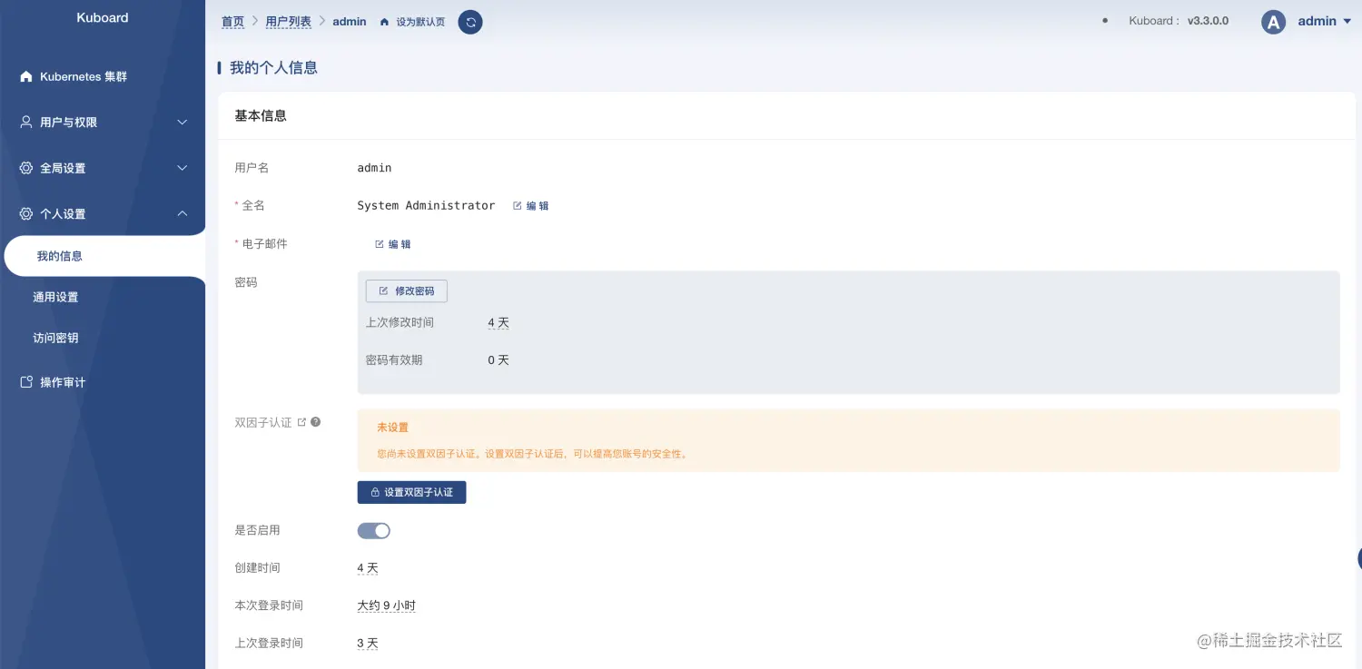This screenshot has height=669, width=1362.
Task: Click the 修改密码 button
Action: 406,291
